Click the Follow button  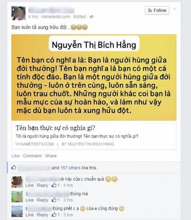(157, 10)
